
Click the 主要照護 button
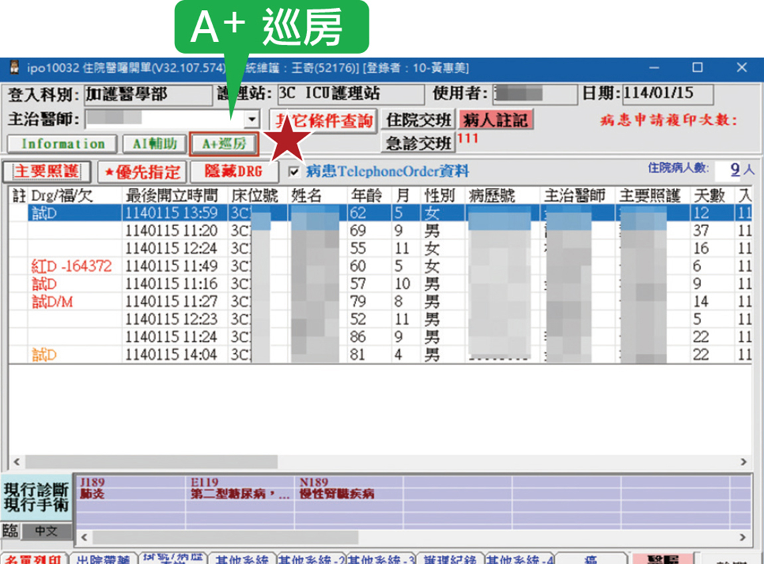pyautogui.click(x=47, y=172)
